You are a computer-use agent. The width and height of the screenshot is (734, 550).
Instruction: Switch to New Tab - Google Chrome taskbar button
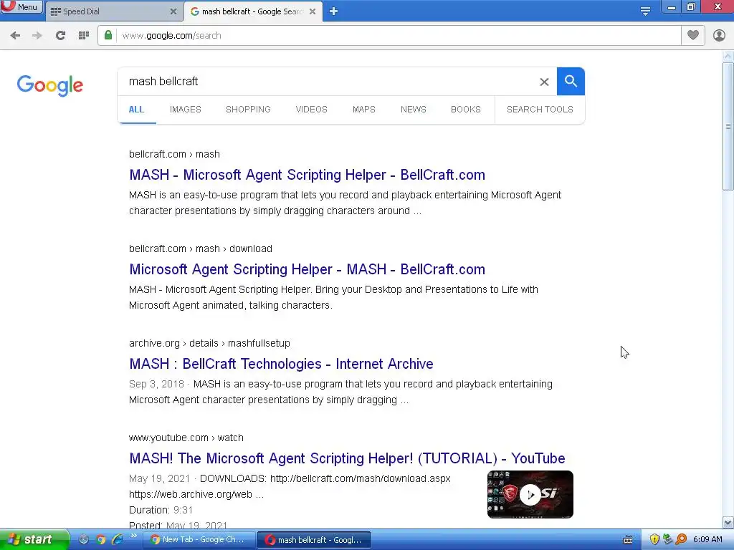point(199,540)
